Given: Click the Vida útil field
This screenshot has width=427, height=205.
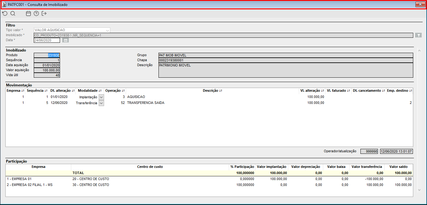Looking at the screenshot, I should click(x=47, y=75).
